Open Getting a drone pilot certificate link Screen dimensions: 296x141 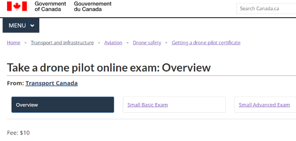206,43
